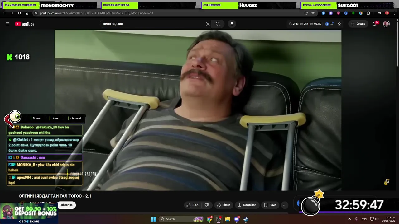Go back in browser history

4,13
